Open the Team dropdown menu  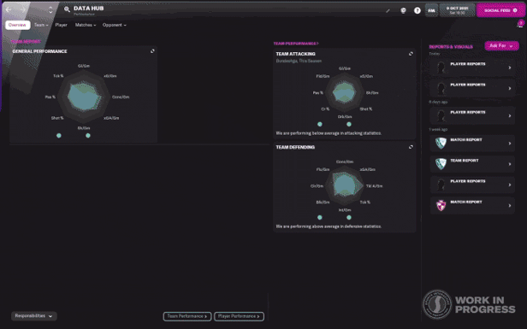coord(41,25)
